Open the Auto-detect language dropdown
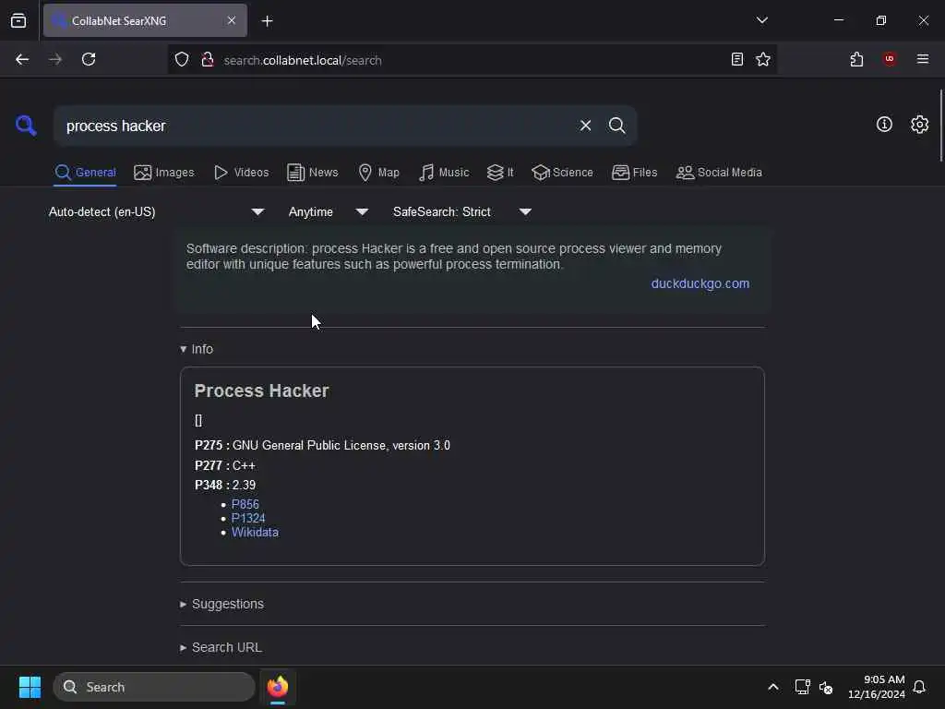The height and width of the screenshot is (709, 945). [x=157, y=212]
